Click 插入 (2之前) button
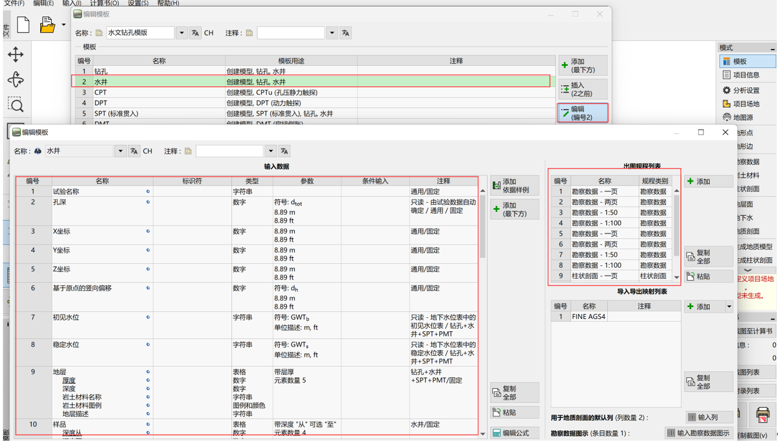The height and width of the screenshot is (443, 778). tap(583, 89)
